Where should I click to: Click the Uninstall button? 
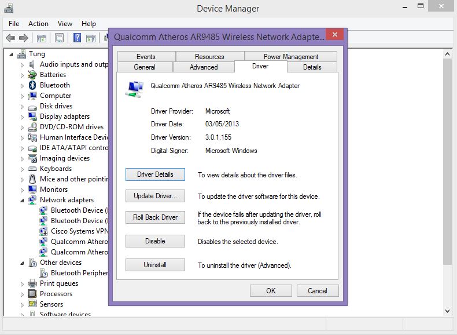click(155, 265)
